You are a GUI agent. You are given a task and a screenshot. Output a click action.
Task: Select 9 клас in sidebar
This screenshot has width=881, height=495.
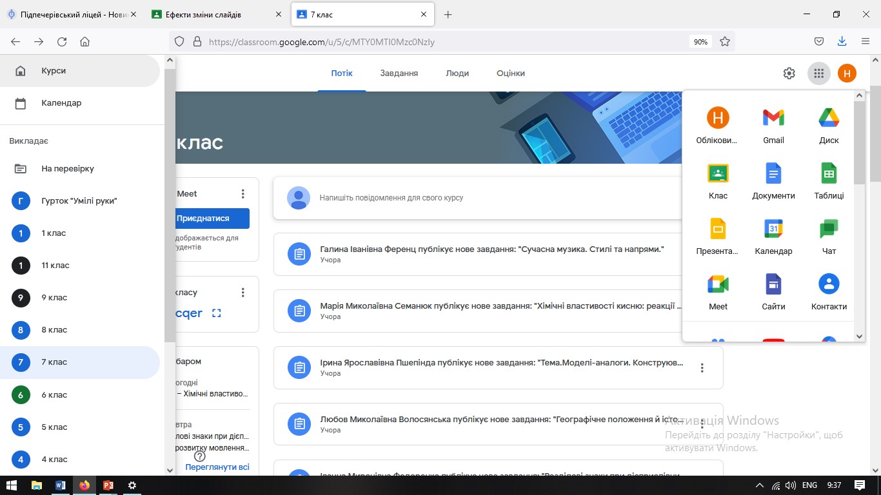(x=80, y=298)
